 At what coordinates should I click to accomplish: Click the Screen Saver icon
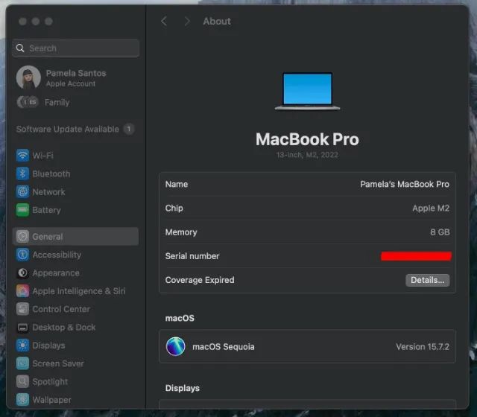coord(22,363)
